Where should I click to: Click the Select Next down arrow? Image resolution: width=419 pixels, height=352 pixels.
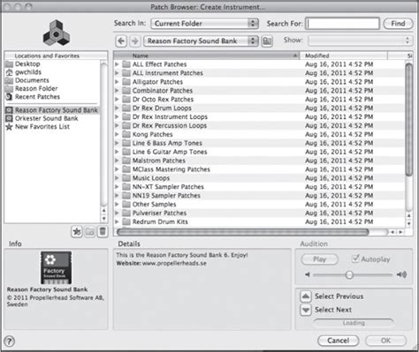click(x=306, y=310)
